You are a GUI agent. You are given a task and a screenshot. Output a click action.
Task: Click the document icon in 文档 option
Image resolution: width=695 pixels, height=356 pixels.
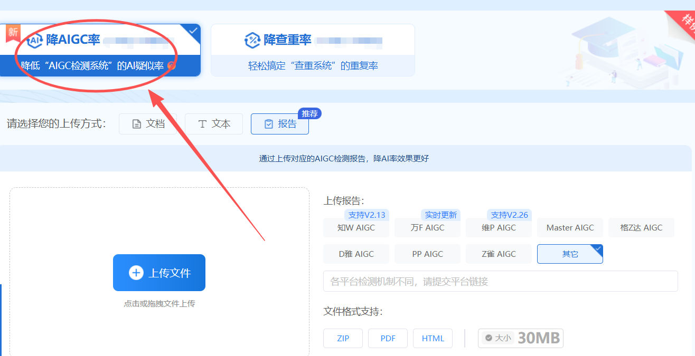[x=137, y=124]
